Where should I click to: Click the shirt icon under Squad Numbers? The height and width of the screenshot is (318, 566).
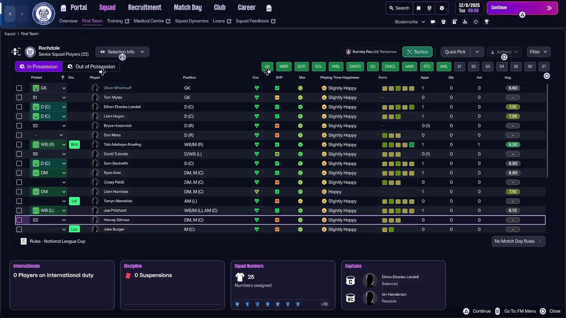point(240,277)
